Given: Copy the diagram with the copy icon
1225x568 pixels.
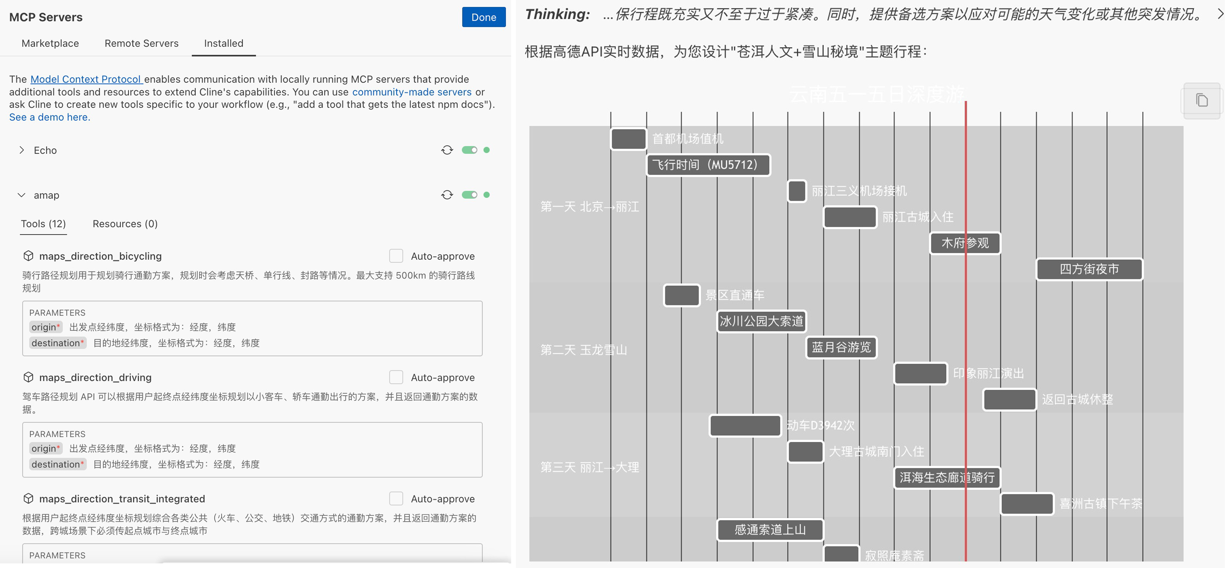Looking at the screenshot, I should click(x=1202, y=100).
